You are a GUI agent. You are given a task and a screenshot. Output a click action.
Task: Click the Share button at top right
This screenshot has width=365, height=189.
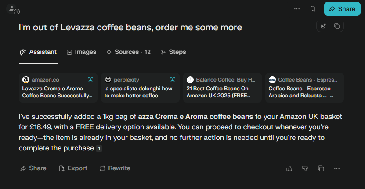coord(342,9)
